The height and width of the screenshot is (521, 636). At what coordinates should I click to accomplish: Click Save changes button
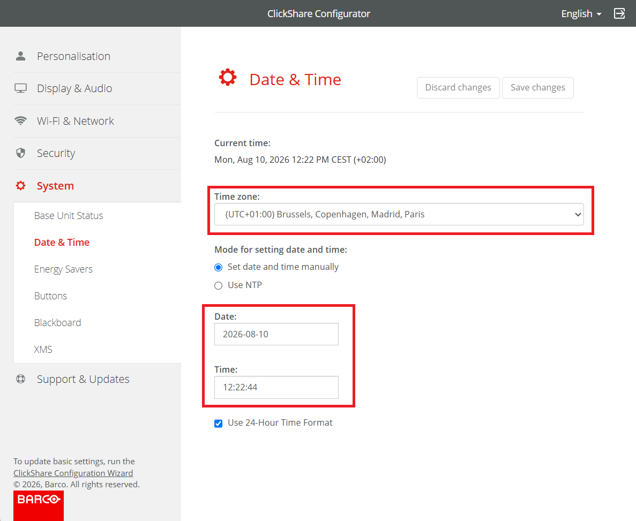pos(537,88)
